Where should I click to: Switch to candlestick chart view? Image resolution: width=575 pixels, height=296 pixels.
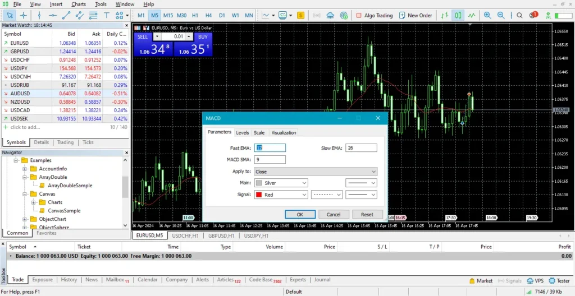(x=458, y=15)
